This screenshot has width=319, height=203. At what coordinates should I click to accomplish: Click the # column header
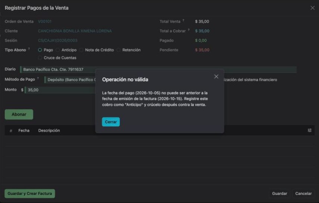pyautogui.click(x=11, y=131)
